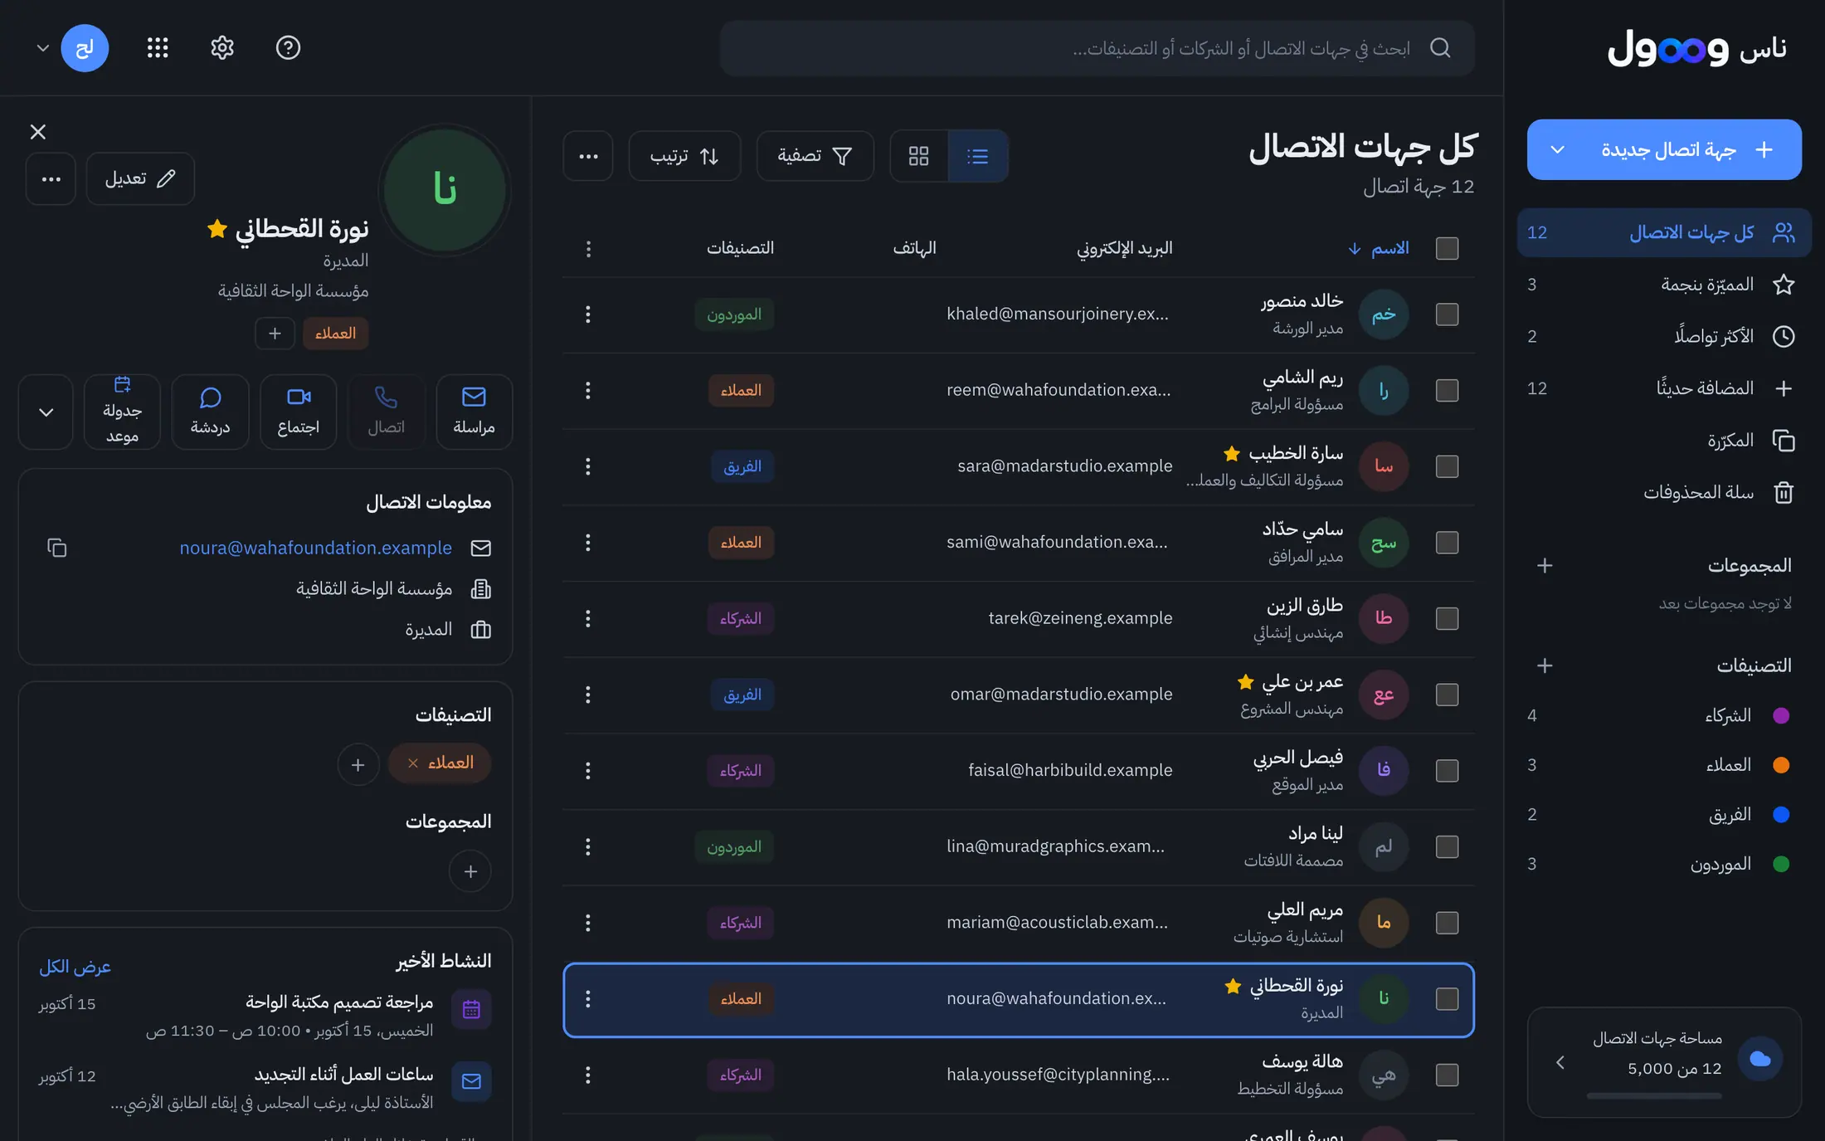Viewport: 1825px width, 1141px height.
Task: Open more options in detail panel header
Action: pyautogui.click(x=51, y=178)
